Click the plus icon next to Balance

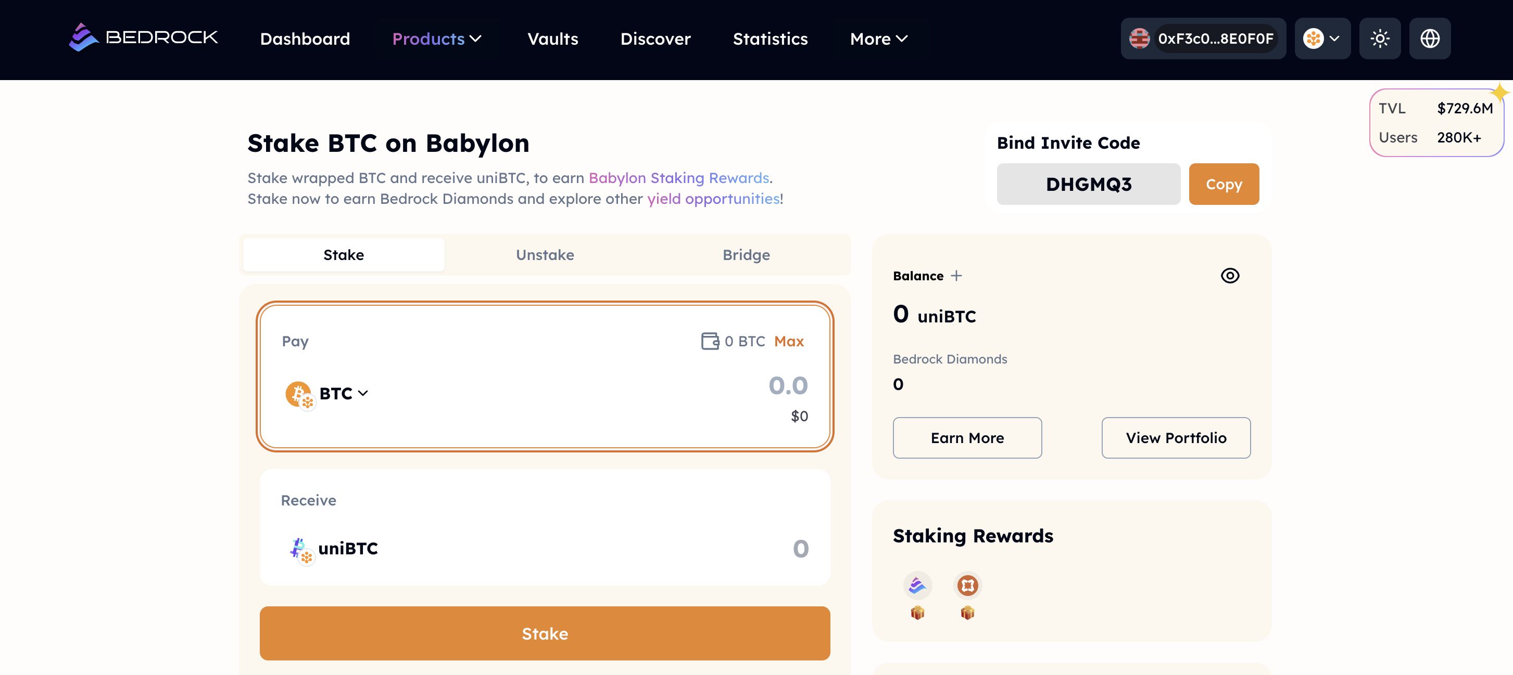956,276
